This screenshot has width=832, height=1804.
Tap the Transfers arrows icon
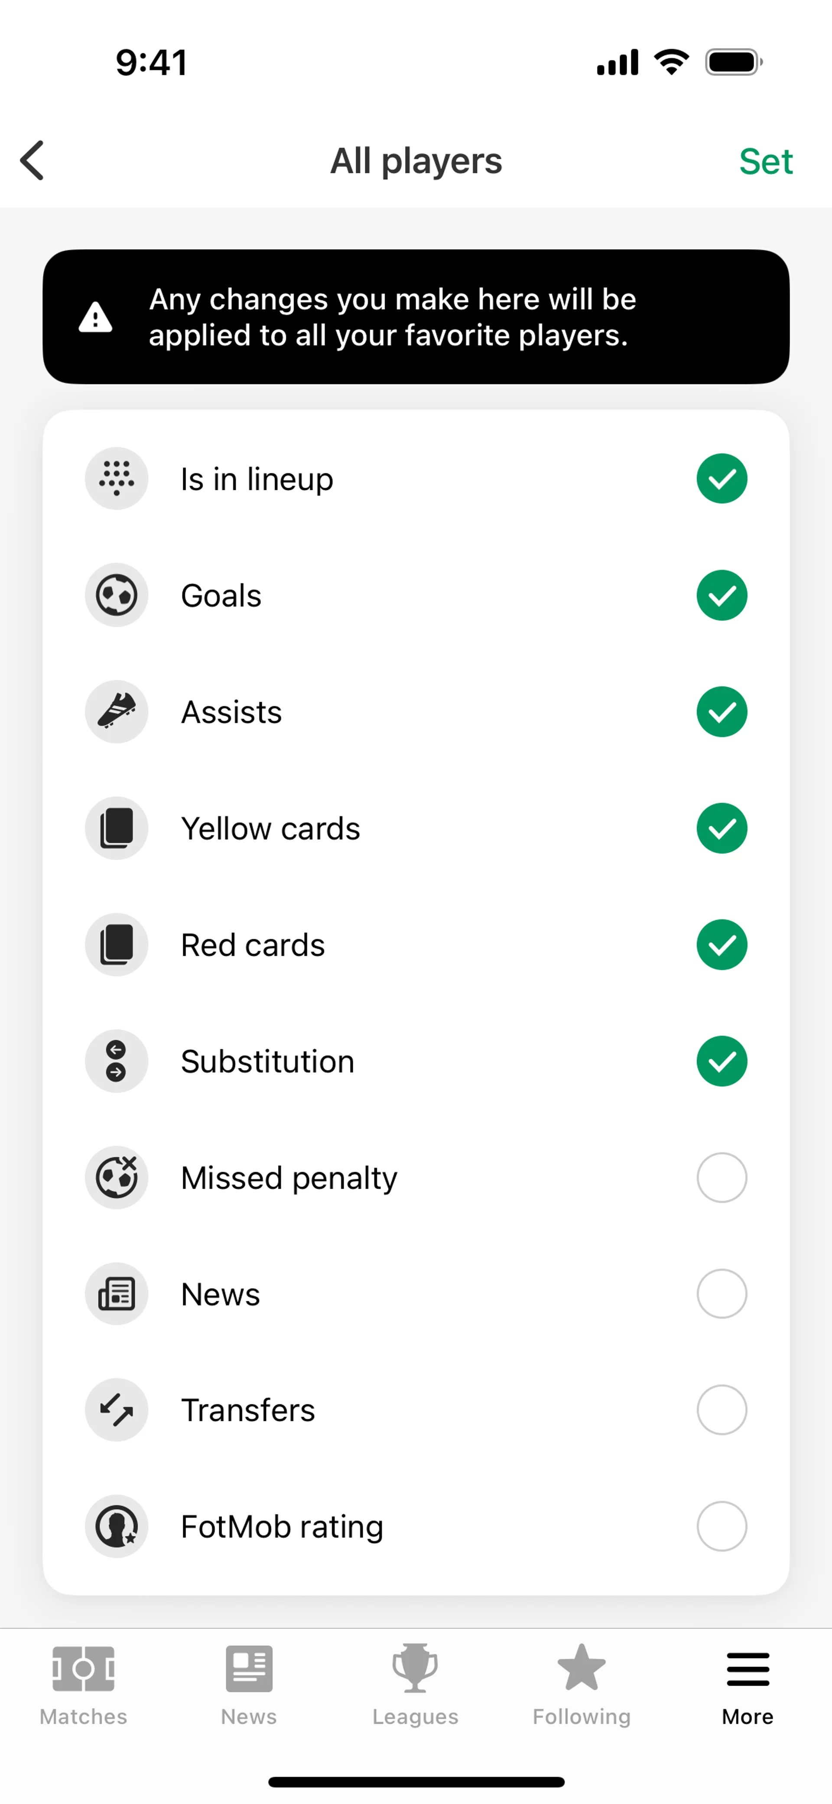click(116, 1410)
